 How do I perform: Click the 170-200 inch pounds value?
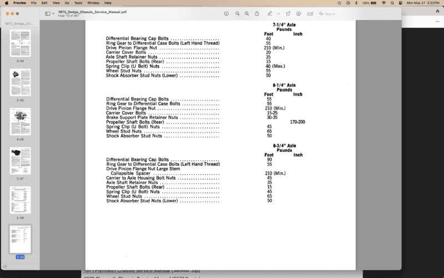(297, 122)
